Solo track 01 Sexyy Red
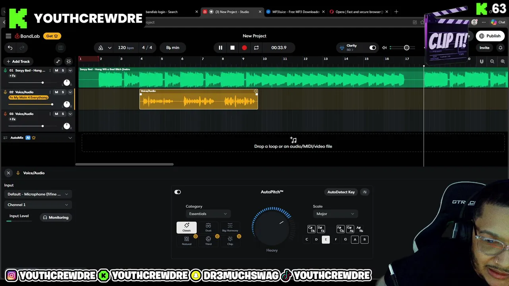 click(x=63, y=70)
